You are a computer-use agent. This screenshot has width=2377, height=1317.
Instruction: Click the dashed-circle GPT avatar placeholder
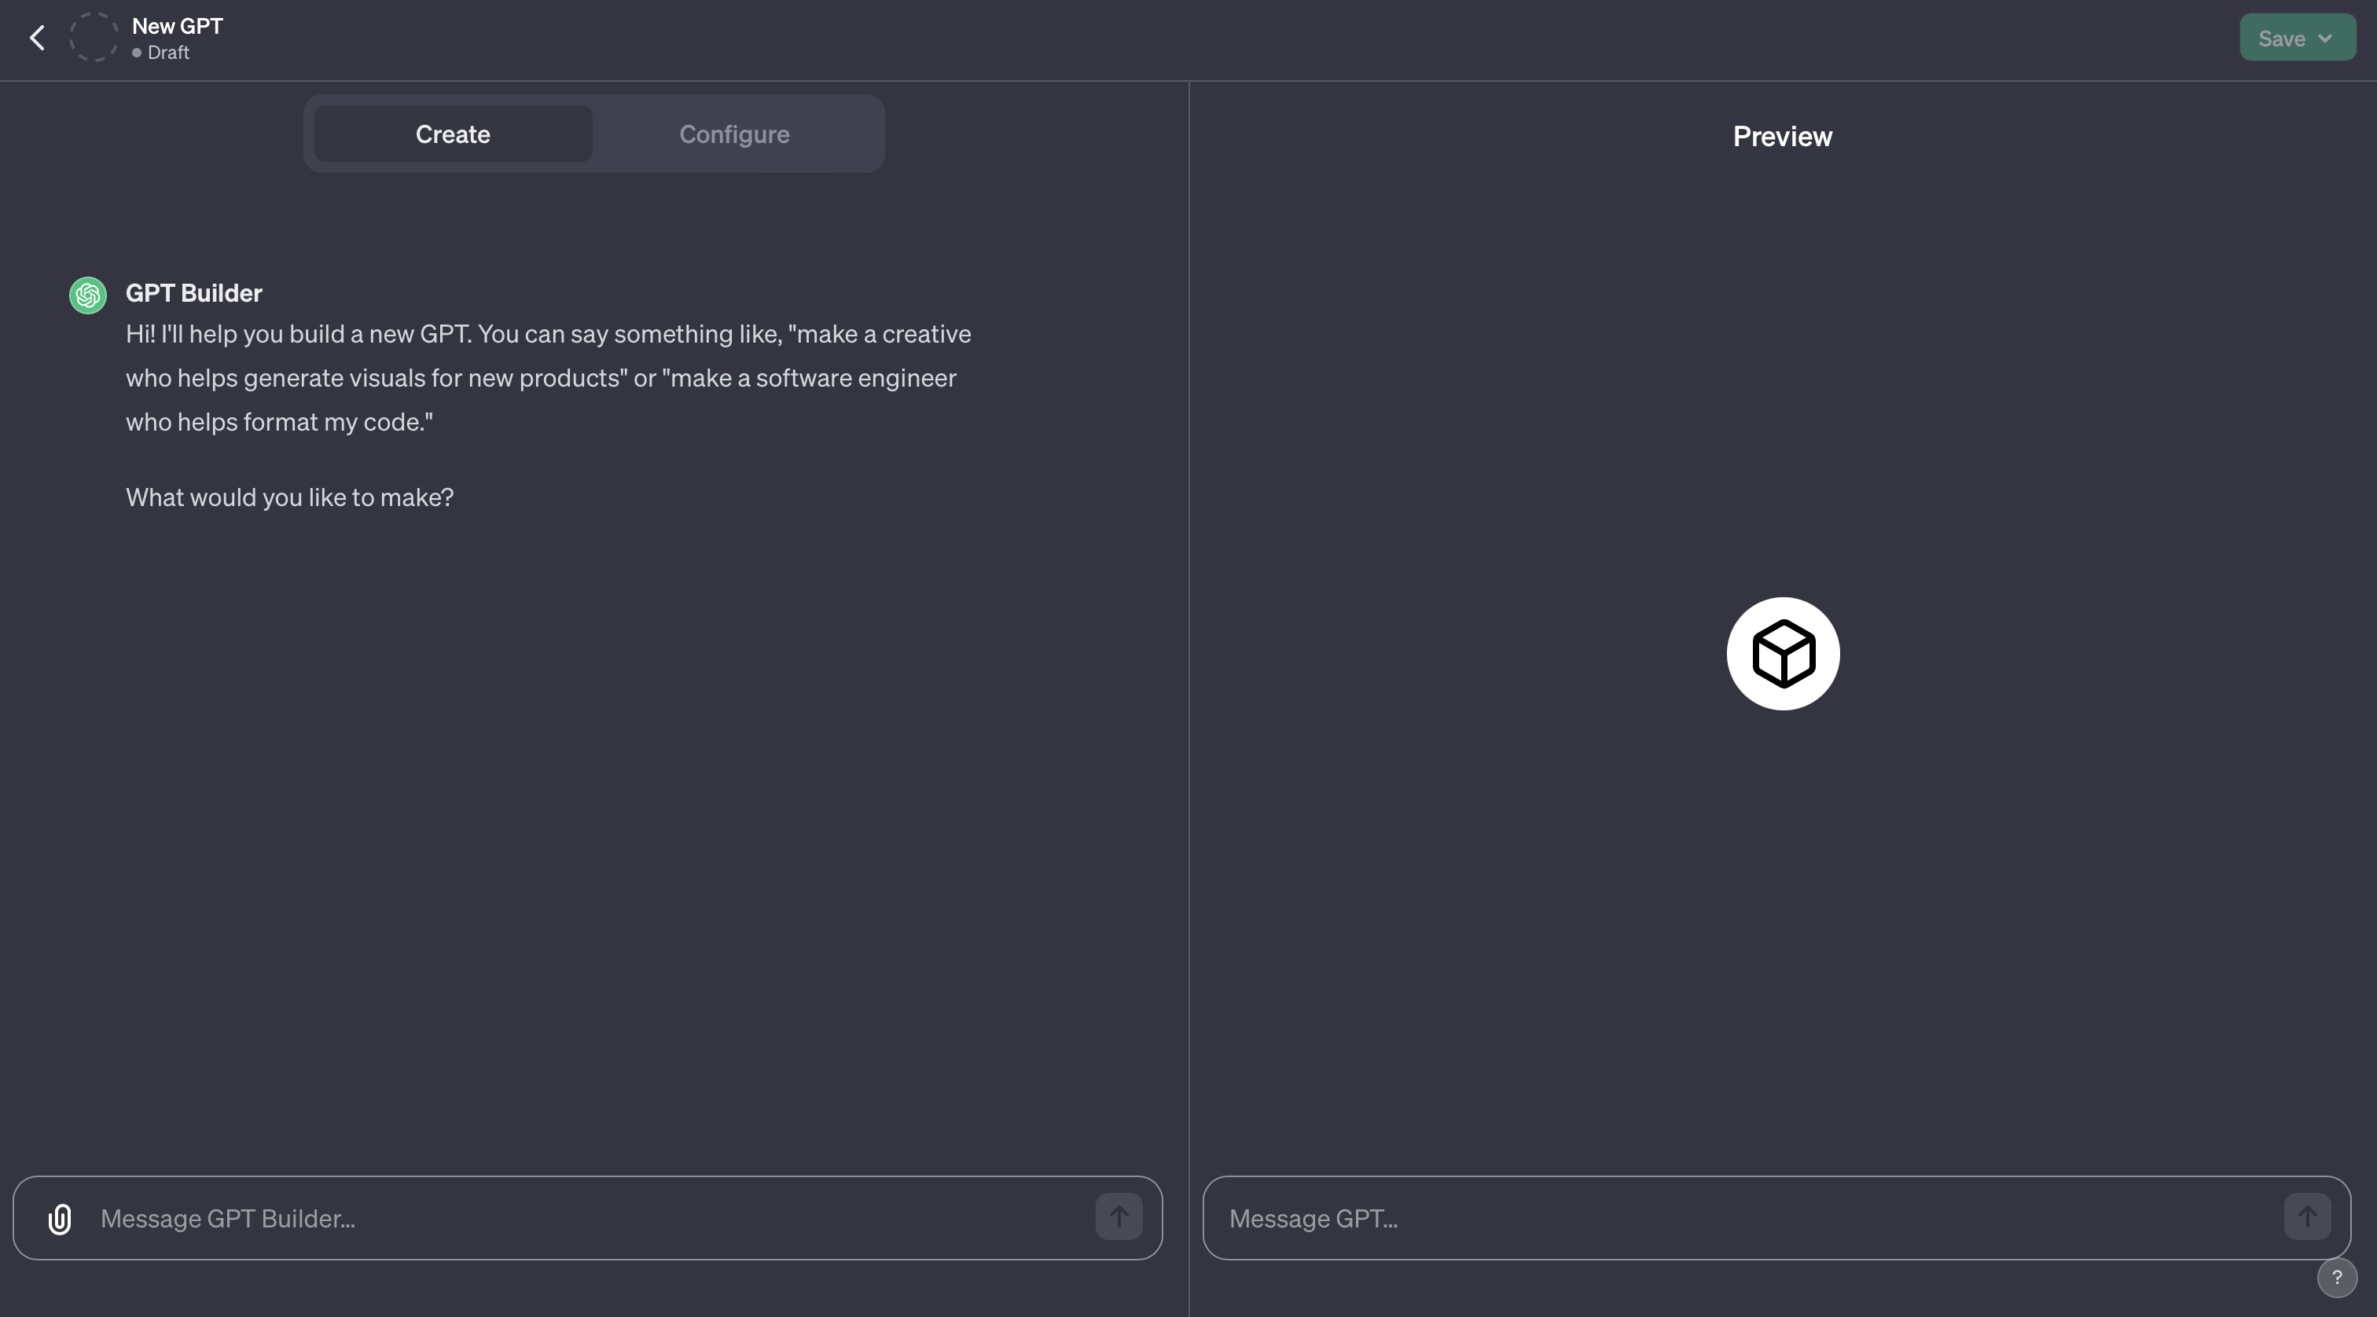[x=94, y=38]
